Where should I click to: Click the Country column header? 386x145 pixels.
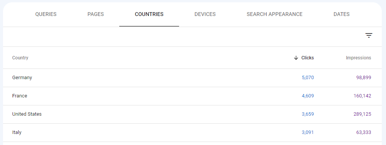20,58
